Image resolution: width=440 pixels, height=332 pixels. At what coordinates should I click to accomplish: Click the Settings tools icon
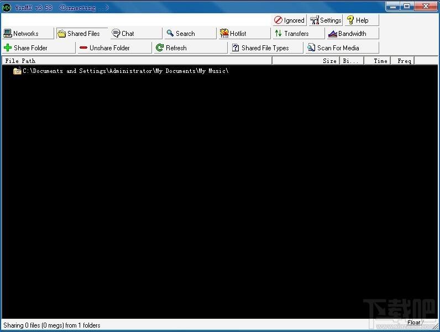(x=315, y=20)
